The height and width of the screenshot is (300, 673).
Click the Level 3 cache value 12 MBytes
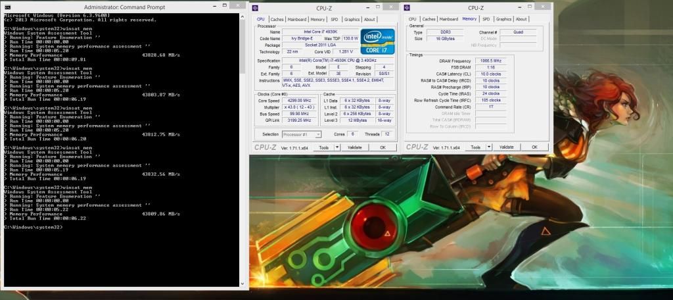click(x=357, y=120)
